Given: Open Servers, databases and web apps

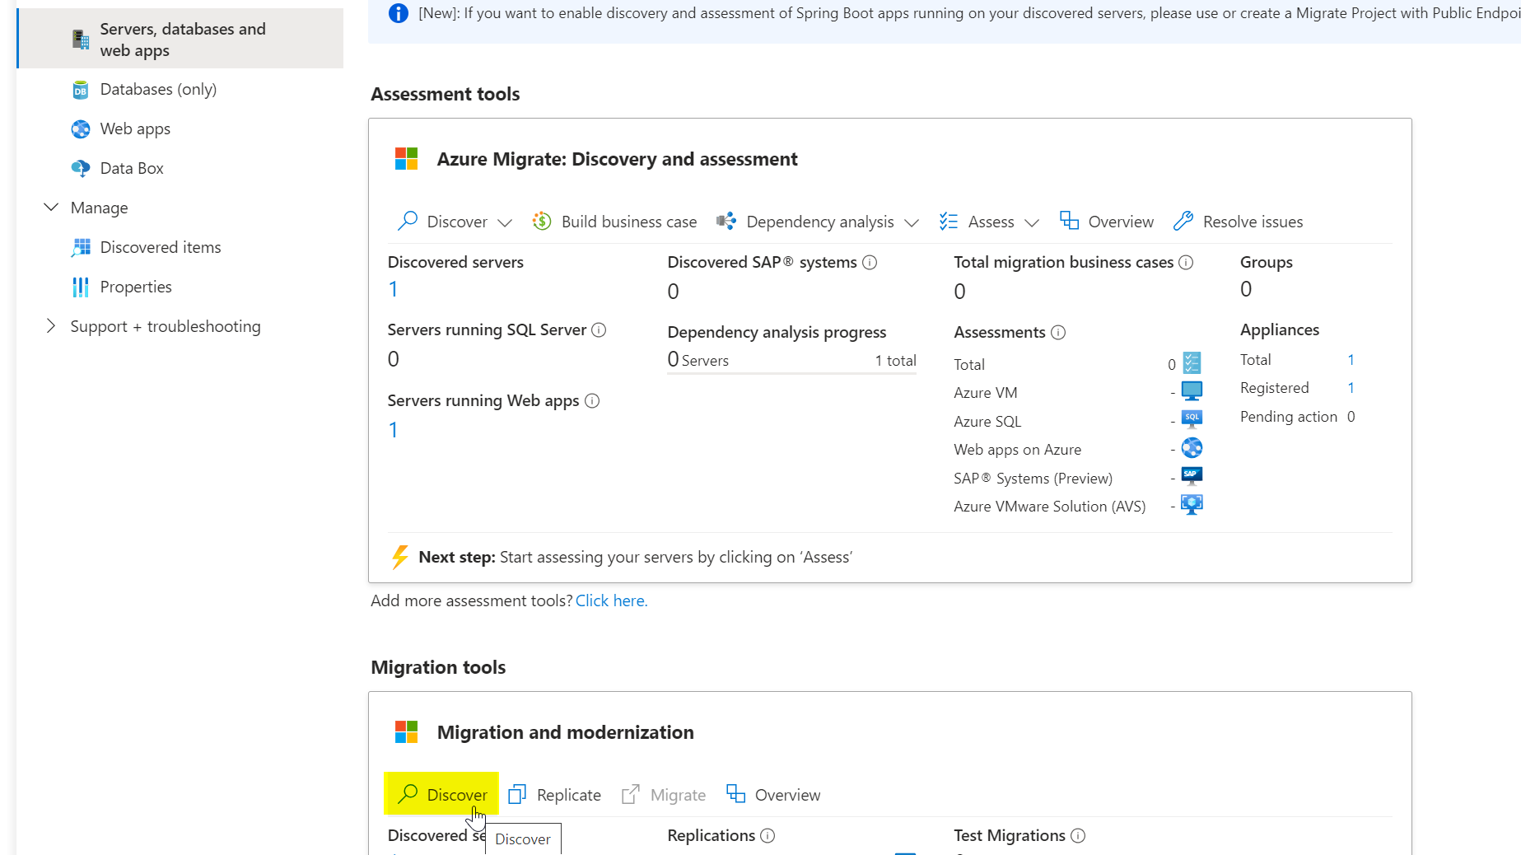Looking at the screenshot, I should (180, 39).
